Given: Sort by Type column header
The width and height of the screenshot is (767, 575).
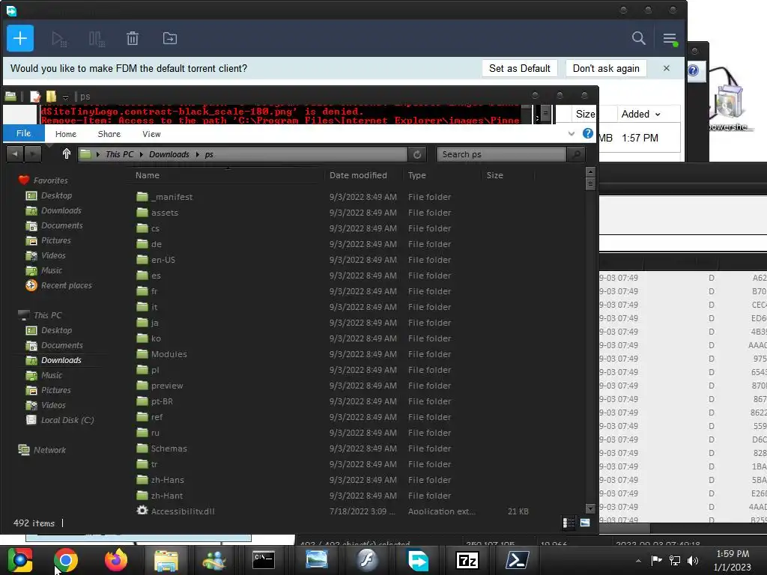Looking at the screenshot, I should (x=416, y=175).
